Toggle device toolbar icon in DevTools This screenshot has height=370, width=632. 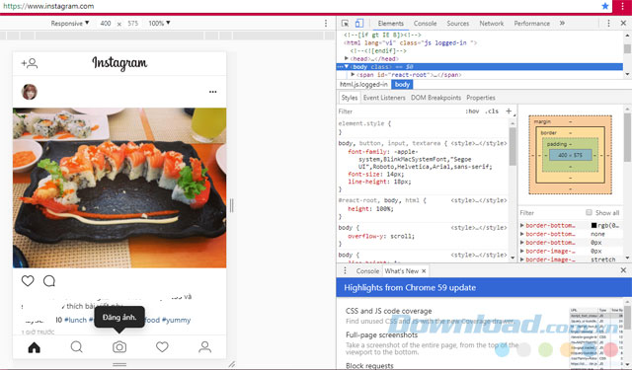click(x=359, y=24)
